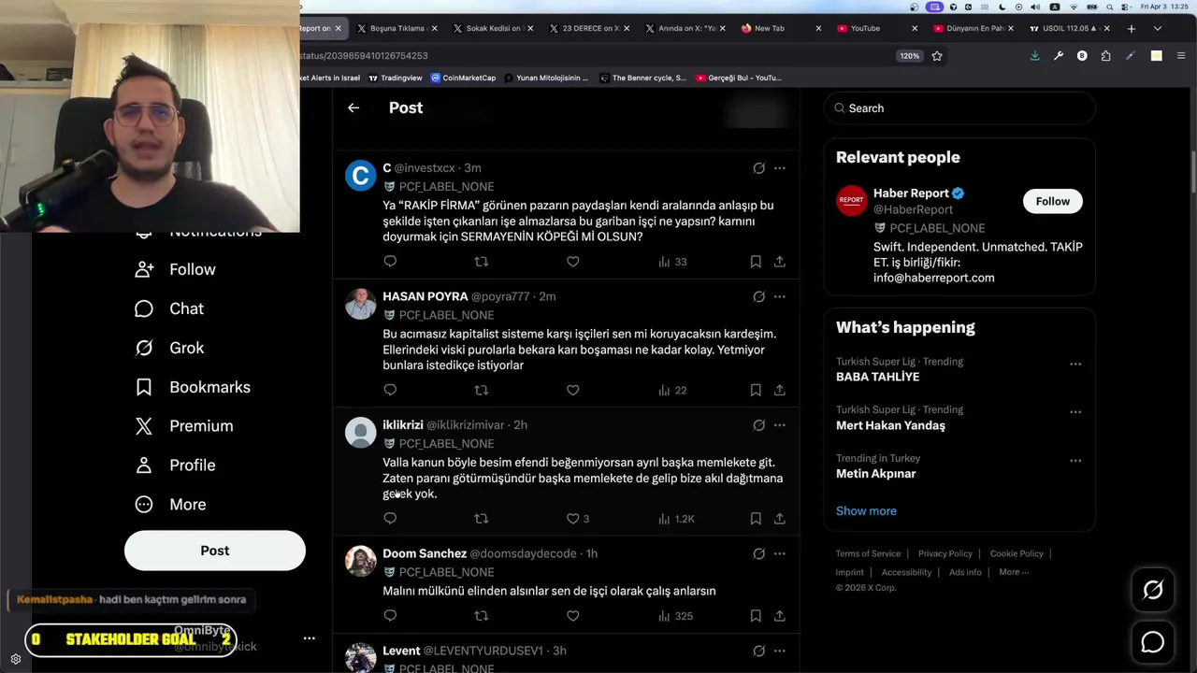This screenshot has height=673, width=1197.
Task: Like HASAN POYRA's post
Action: point(573,390)
